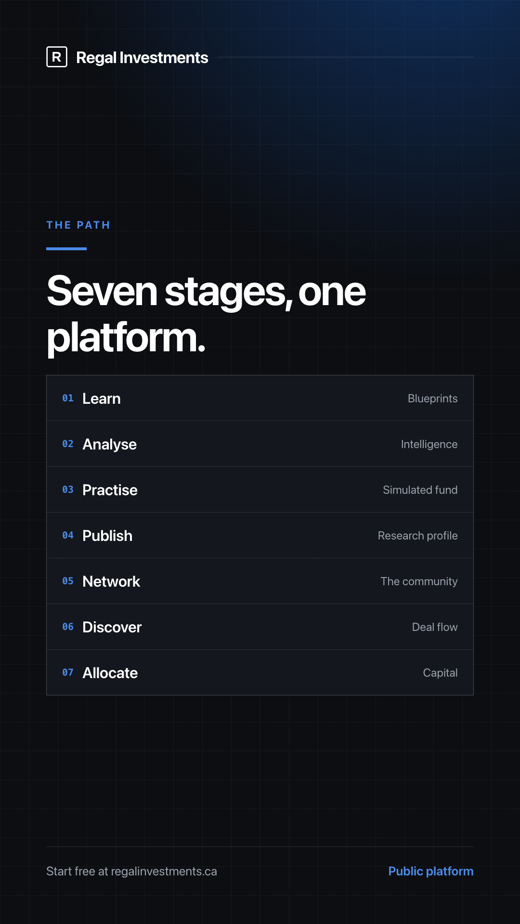
Task: Click the Regal Investments brand name
Action: 142,58
